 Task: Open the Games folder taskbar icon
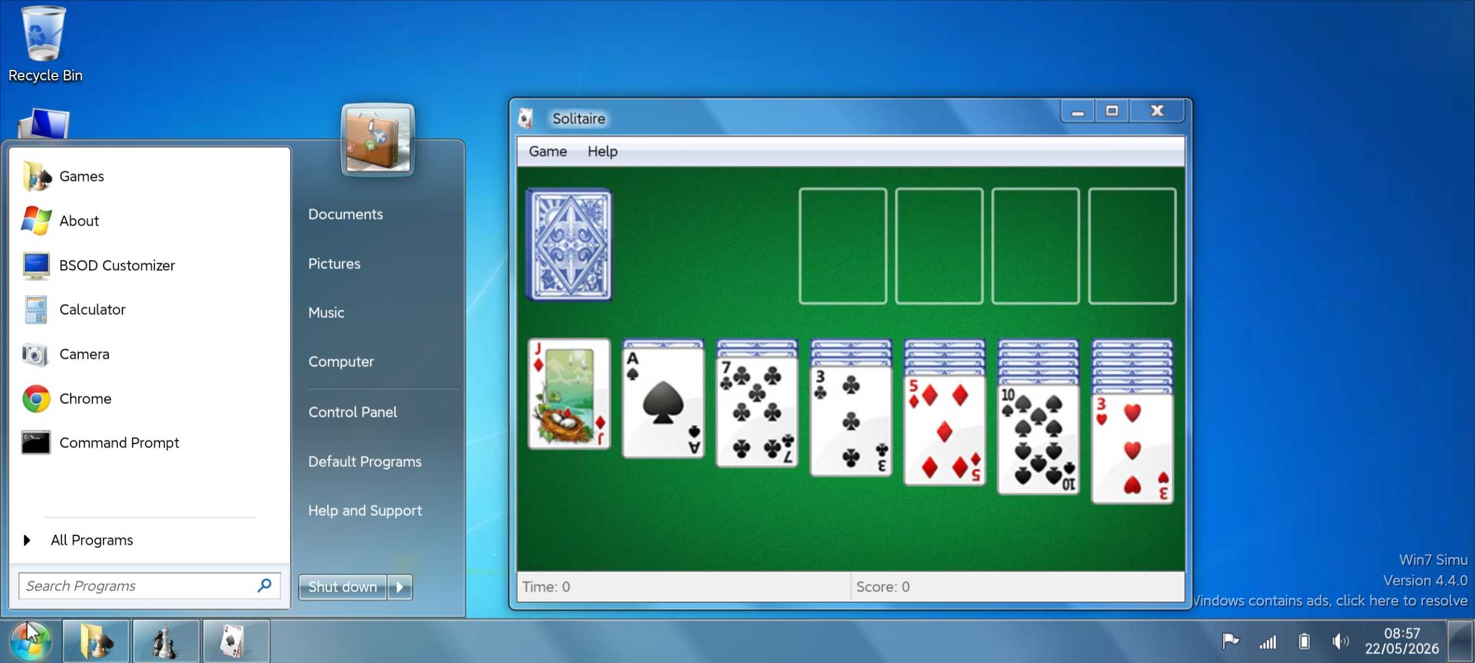[96, 641]
